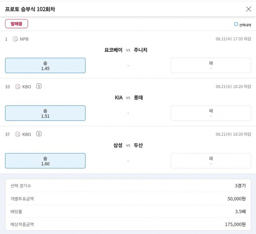This screenshot has width=256, height=234.
Task: Click the 개별투표금액 50,000원 value
Action: (236, 199)
